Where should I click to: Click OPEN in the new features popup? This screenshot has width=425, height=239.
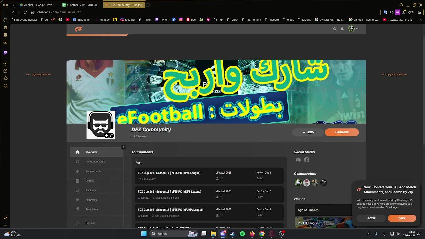click(402, 218)
